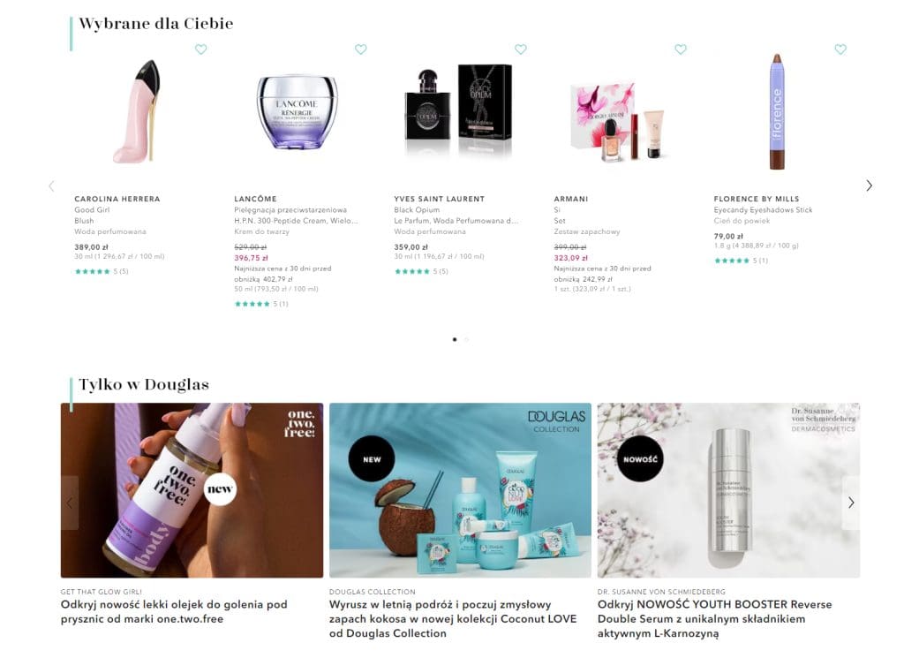This screenshot has height=658, width=904.
Task: Go to previous products in Wybrane dla Ciebie
Action: [x=52, y=185]
